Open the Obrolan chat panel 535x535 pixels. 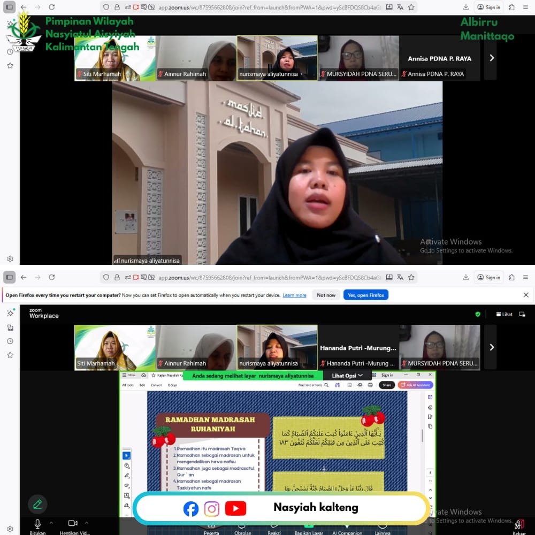(243, 531)
